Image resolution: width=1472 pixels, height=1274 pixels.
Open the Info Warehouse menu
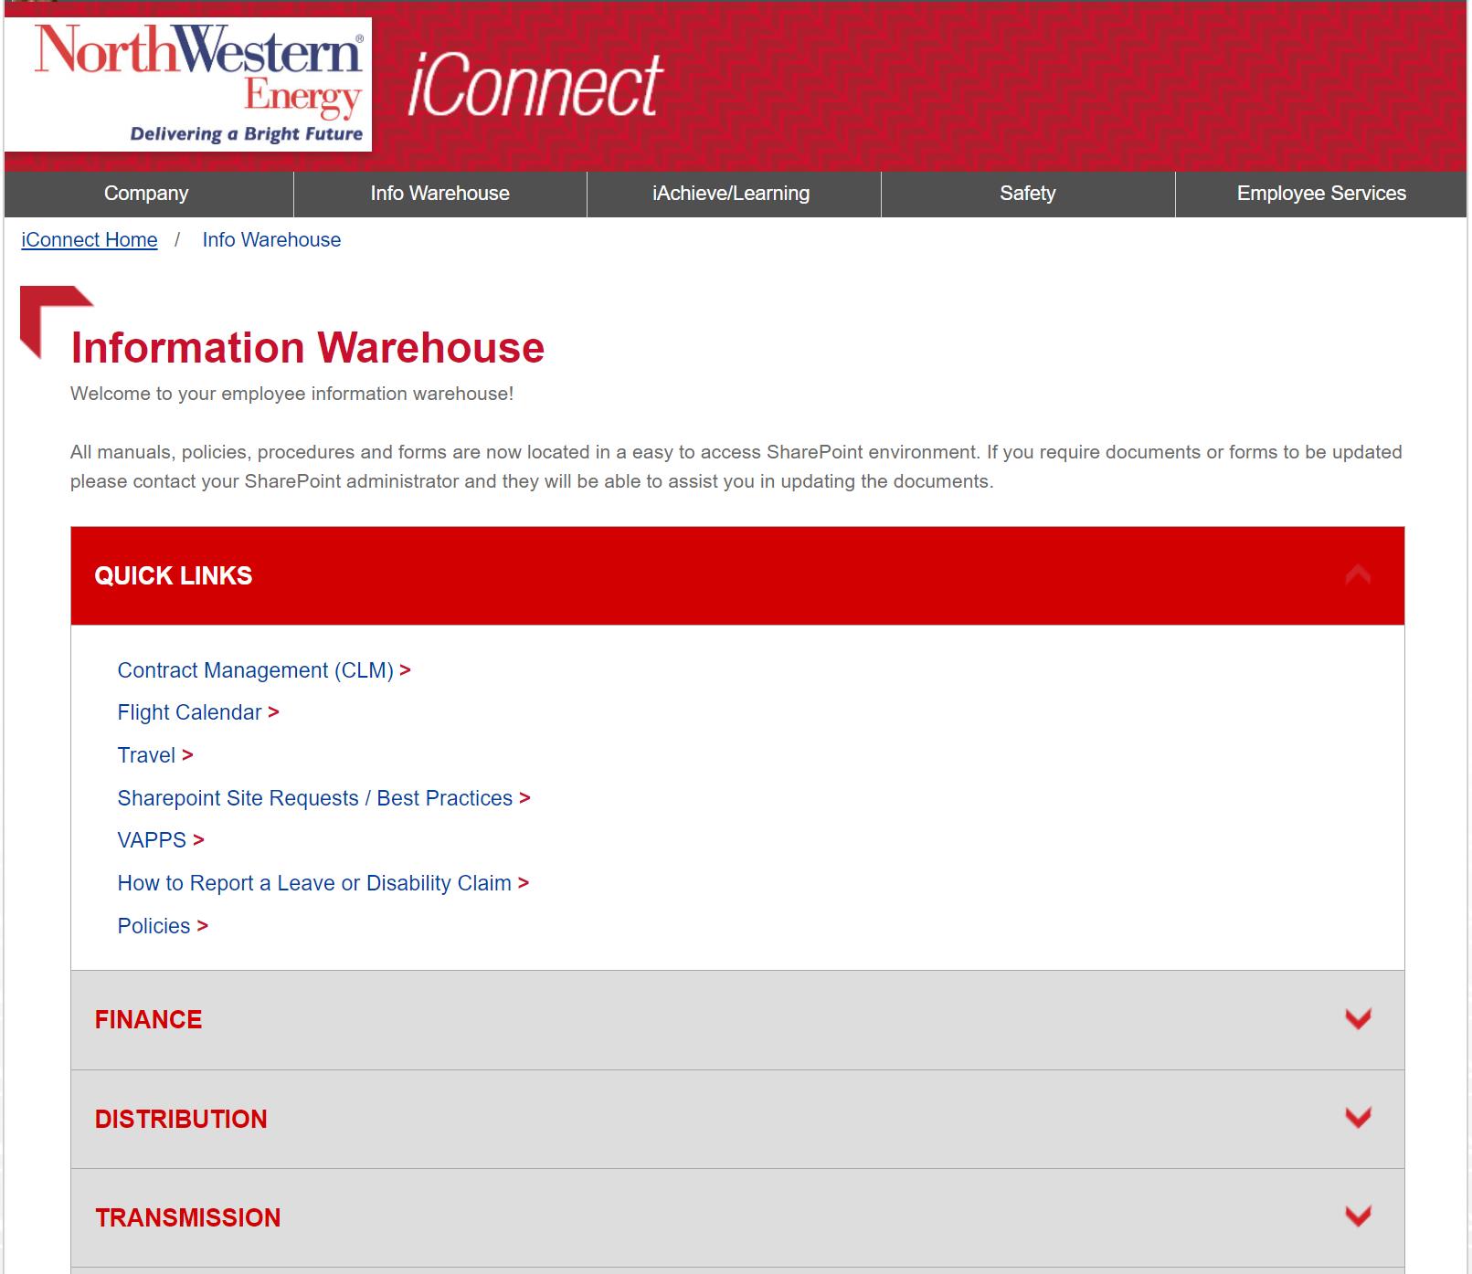[x=439, y=194]
